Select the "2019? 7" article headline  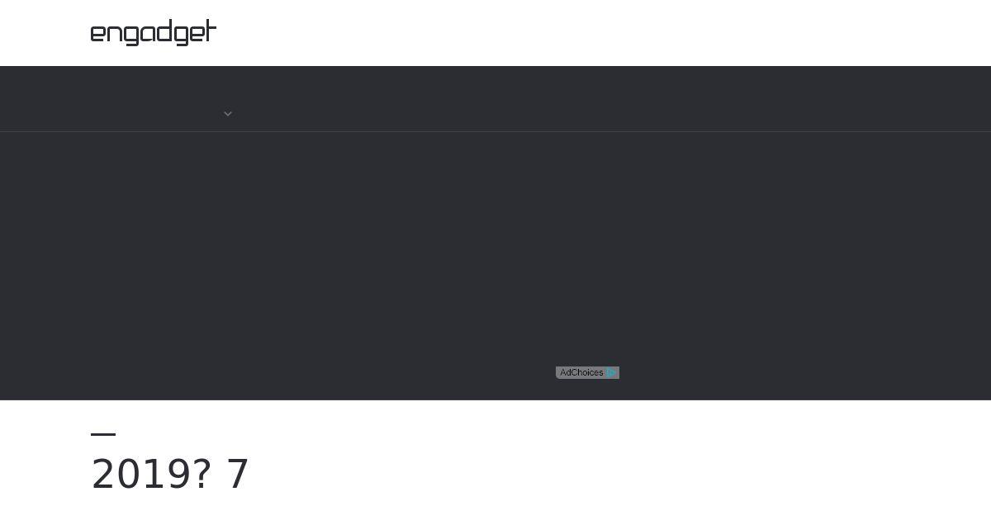pos(170,475)
